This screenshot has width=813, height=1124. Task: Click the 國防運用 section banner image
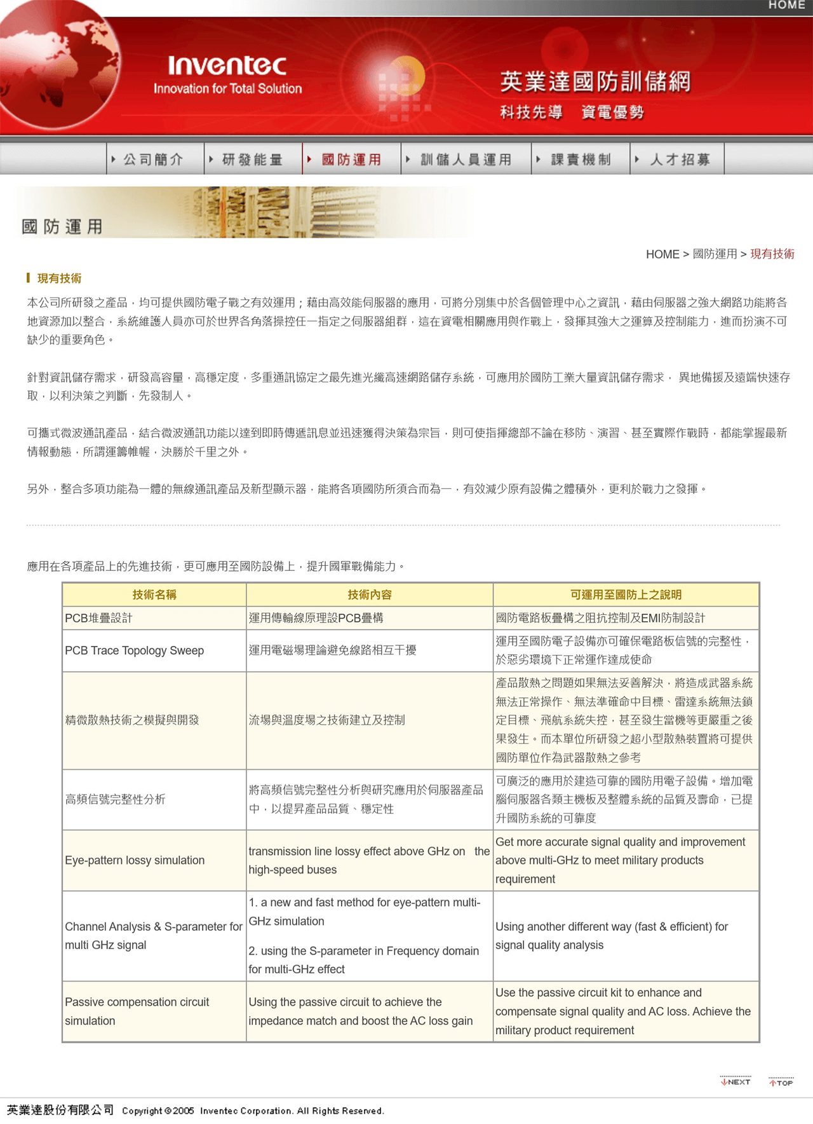tap(248, 212)
